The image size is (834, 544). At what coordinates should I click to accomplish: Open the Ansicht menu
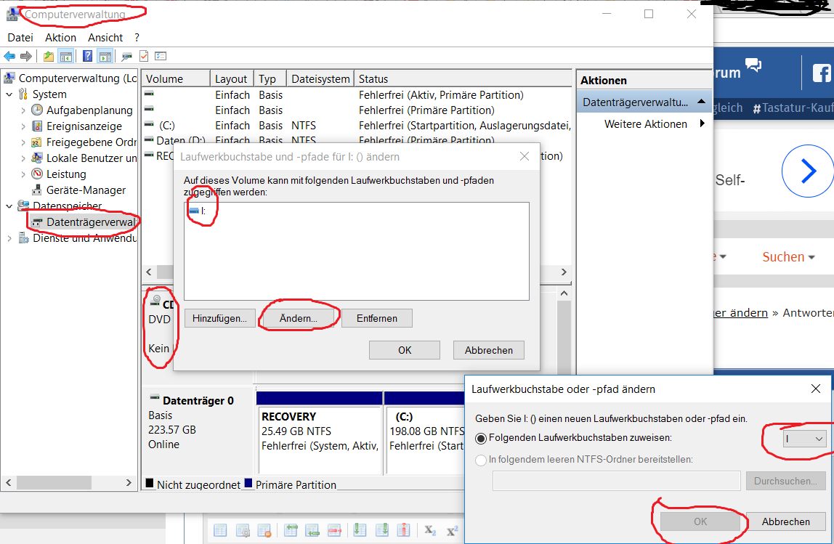pyautogui.click(x=105, y=38)
